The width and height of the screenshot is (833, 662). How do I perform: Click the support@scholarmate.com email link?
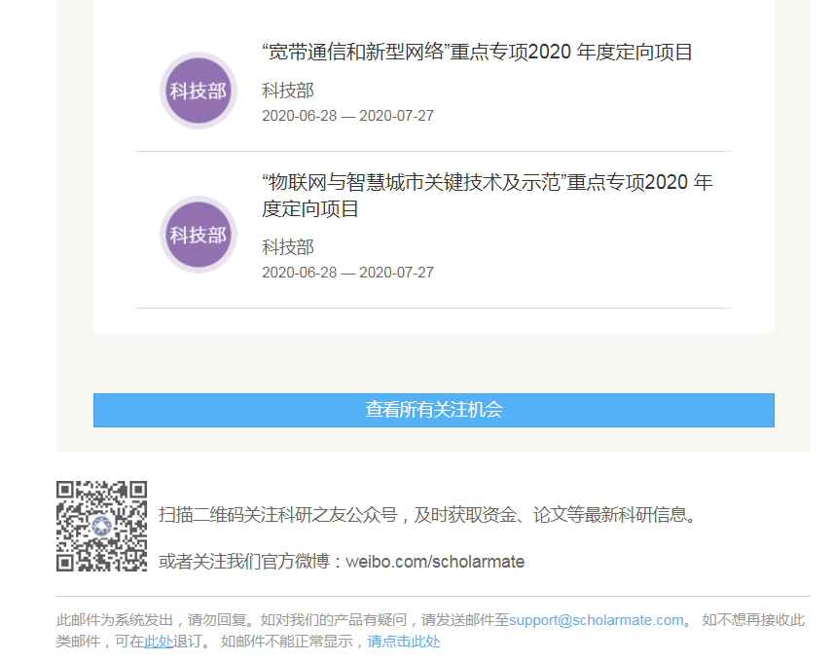pyautogui.click(x=596, y=620)
